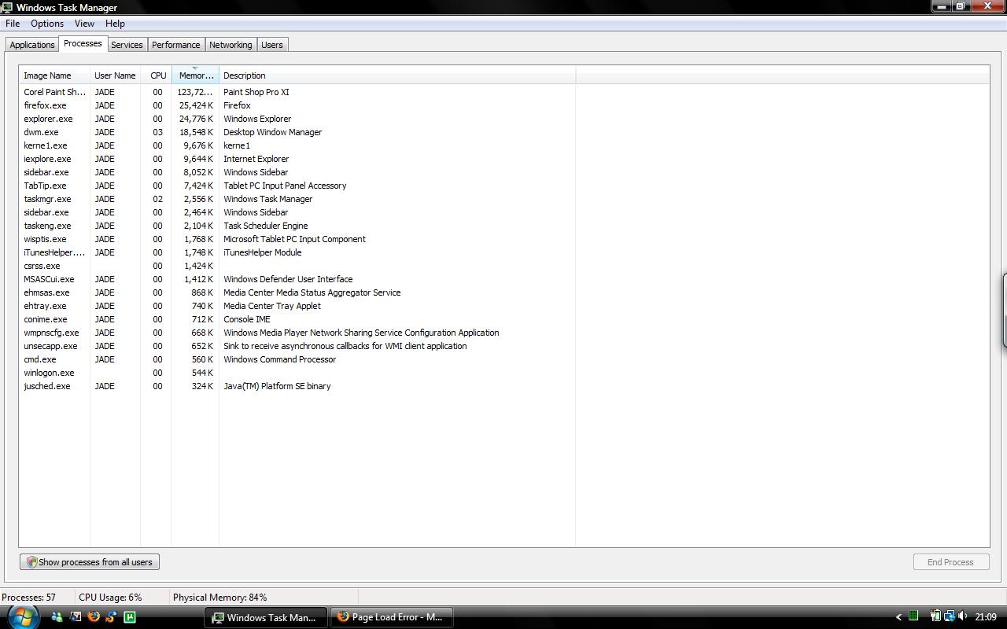
Task: Select sidebar.exe using 8,052 K
Action: [297, 172]
